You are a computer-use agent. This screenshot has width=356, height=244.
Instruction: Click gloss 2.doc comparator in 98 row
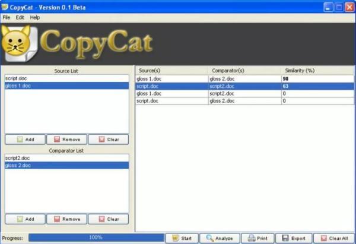point(244,79)
